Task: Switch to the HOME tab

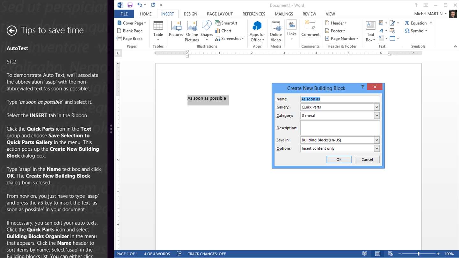Action: pos(146,14)
